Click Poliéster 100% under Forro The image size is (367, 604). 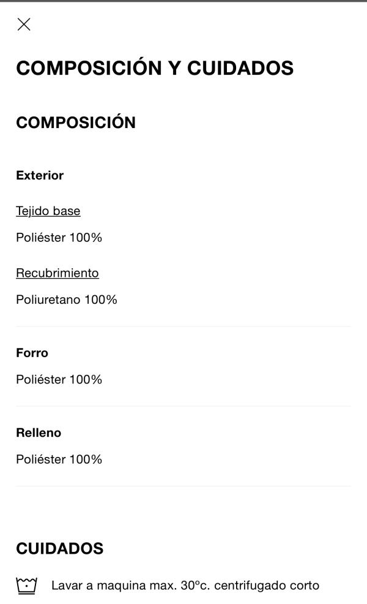59,379
